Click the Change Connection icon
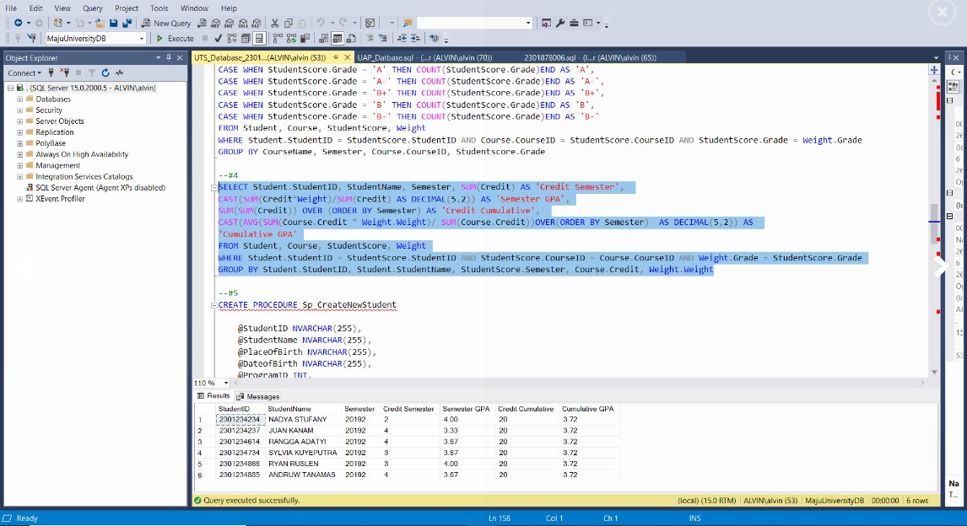The image size is (967, 526). [31, 38]
